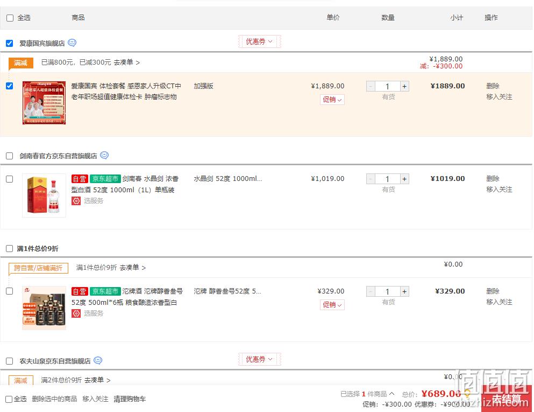
Task: Increase quantity of 沱牌酒 醇香叁号
Action: (404, 291)
